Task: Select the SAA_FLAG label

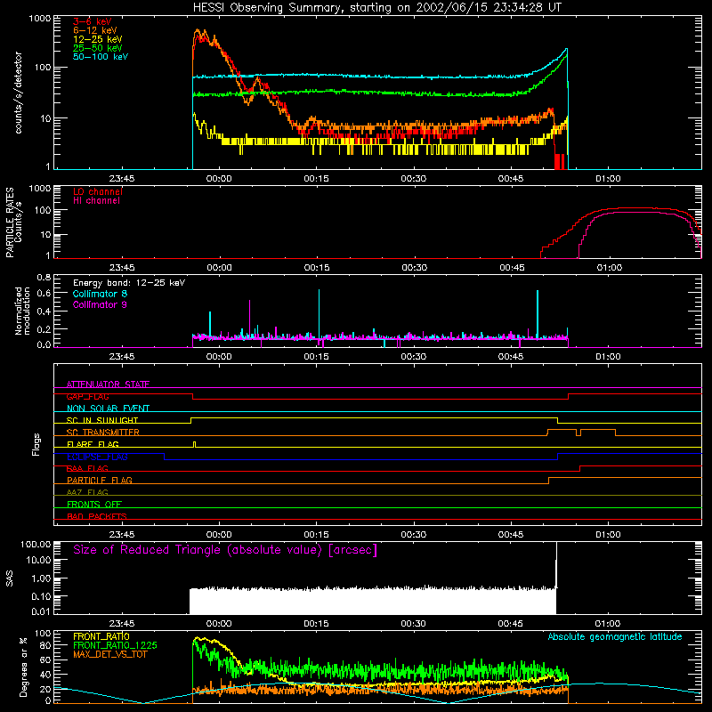Action: (87, 468)
